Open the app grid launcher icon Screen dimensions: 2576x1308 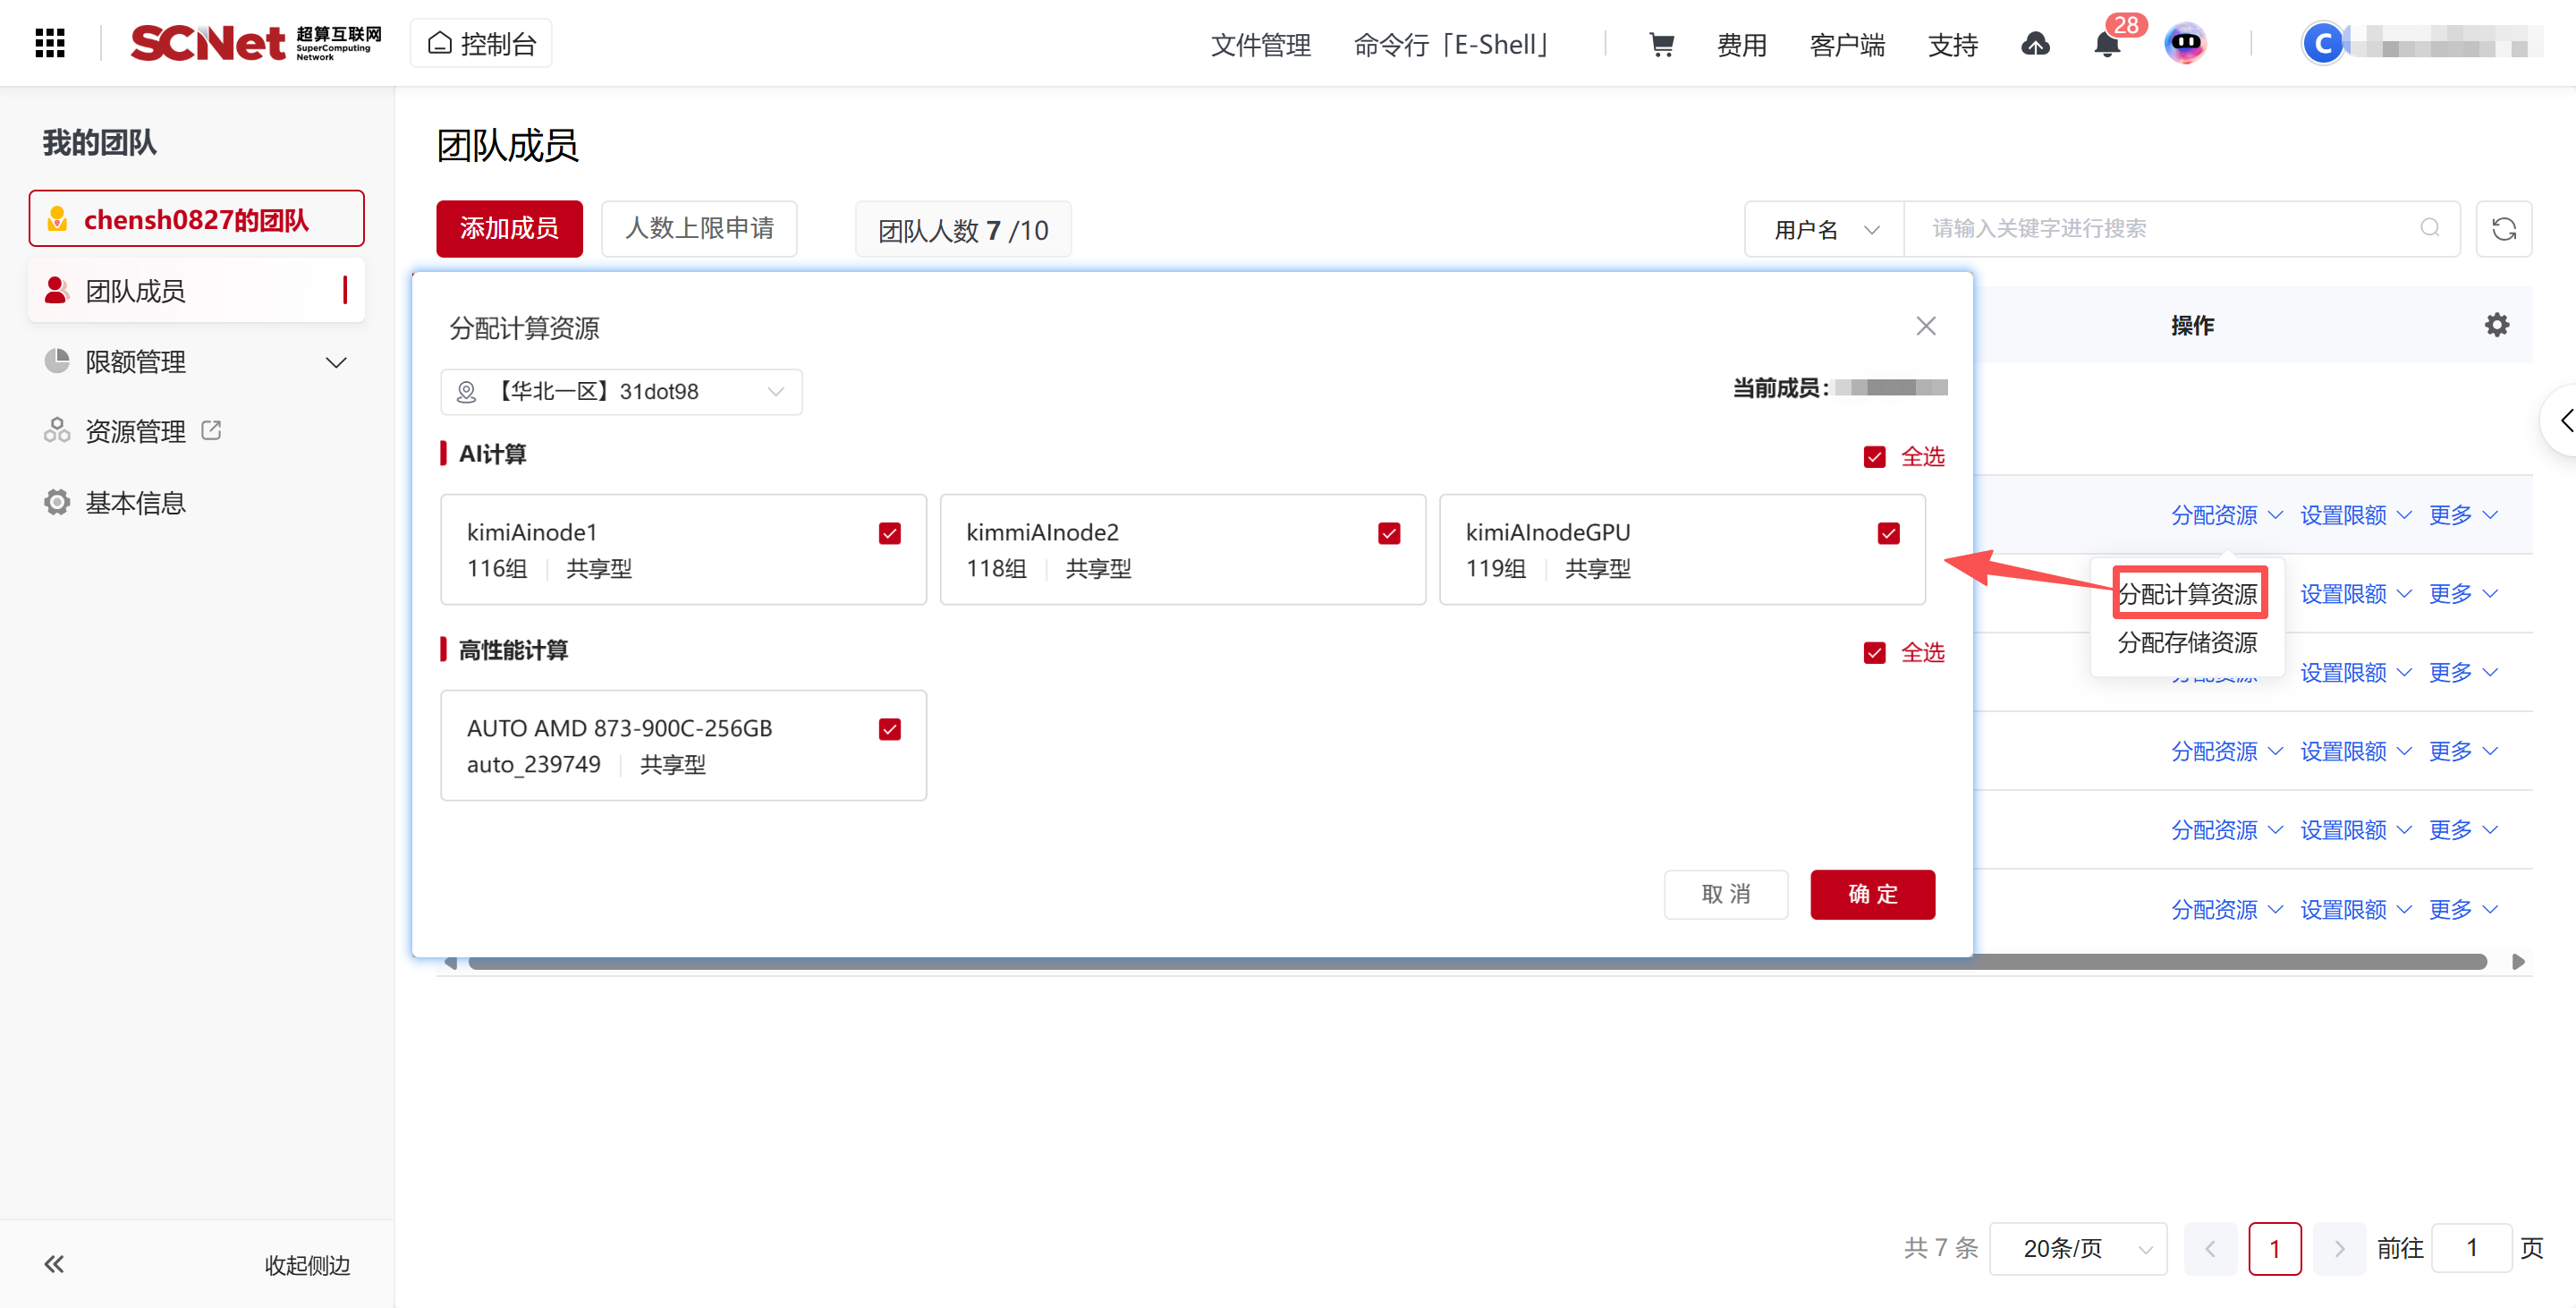[49, 43]
